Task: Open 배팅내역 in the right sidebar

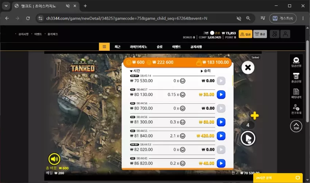Action: point(296,94)
